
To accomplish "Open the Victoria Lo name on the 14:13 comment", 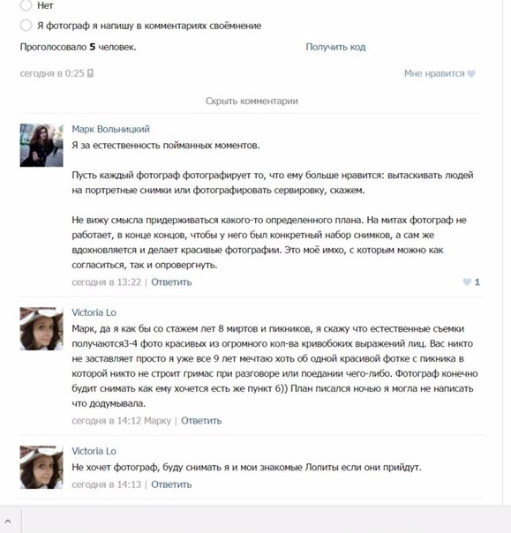I will [x=94, y=451].
